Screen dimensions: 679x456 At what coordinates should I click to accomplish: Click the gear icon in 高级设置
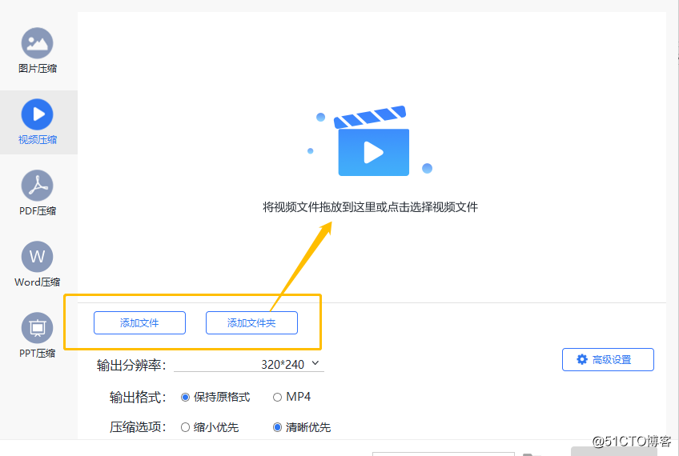(x=582, y=359)
